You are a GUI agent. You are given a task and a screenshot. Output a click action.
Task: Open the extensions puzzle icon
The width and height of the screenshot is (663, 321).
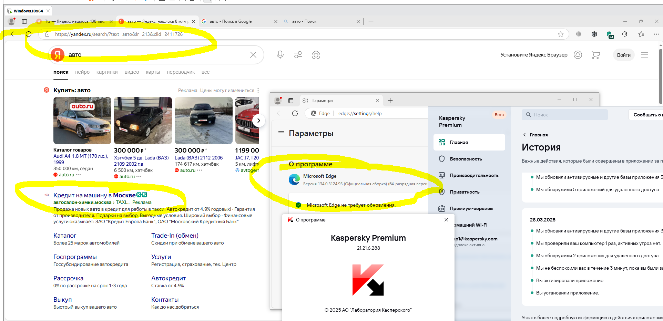point(624,34)
